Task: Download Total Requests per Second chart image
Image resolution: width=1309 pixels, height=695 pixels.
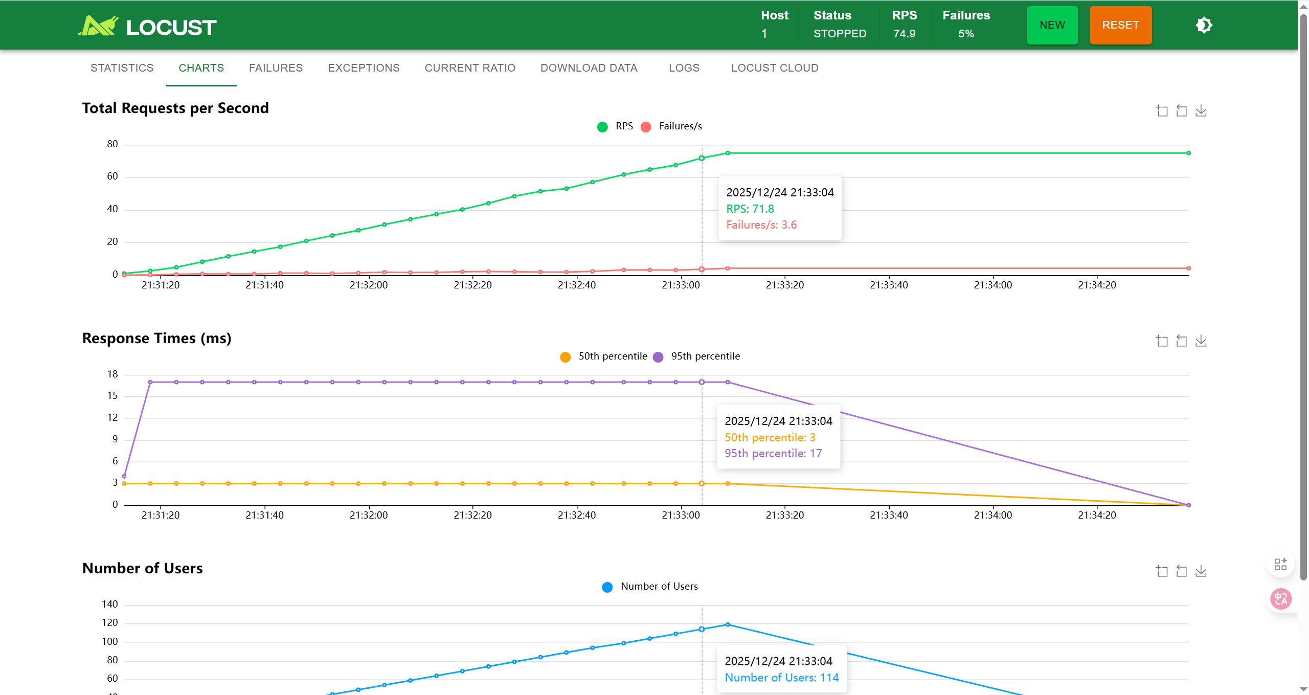Action: coord(1201,111)
